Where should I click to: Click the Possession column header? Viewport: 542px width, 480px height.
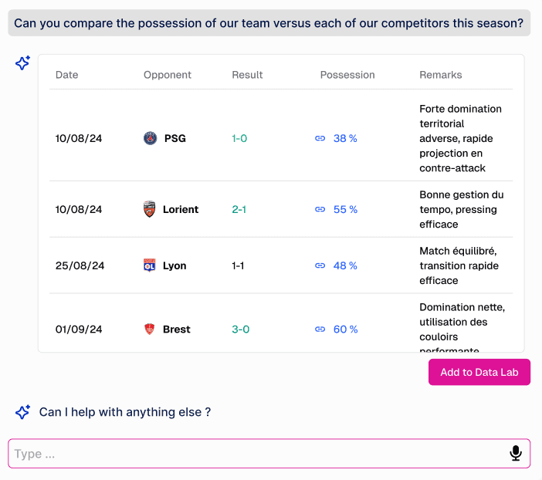click(347, 75)
